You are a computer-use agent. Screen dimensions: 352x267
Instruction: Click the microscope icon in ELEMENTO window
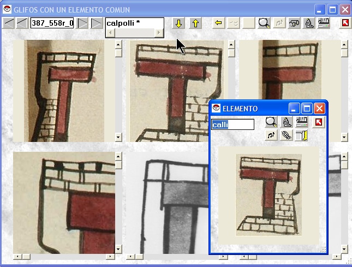pos(286,122)
